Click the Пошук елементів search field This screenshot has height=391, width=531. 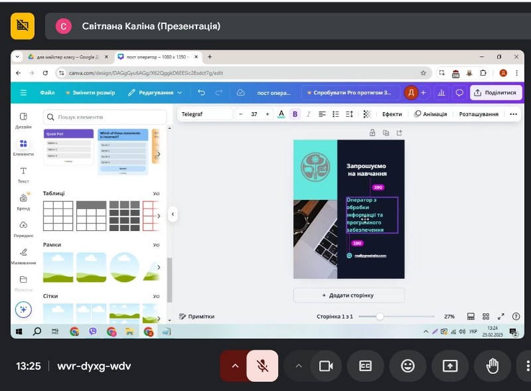tap(106, 117)
